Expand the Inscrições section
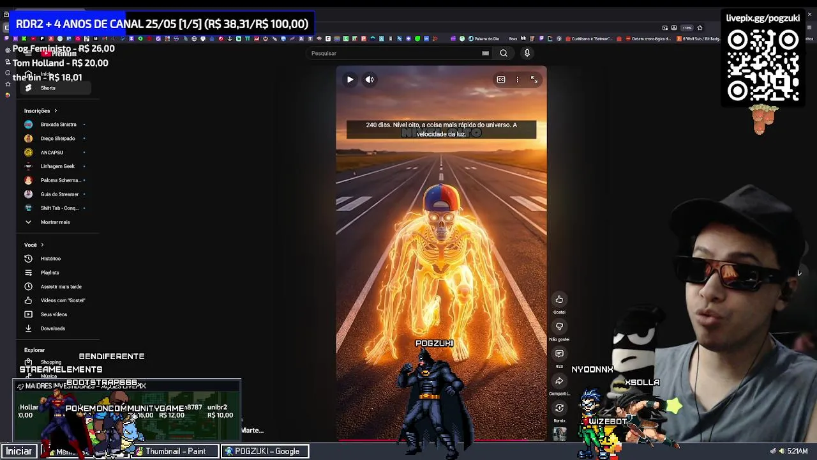Image resolution: width=817 pixels, height=460 pixels. [x=41, y=111]
